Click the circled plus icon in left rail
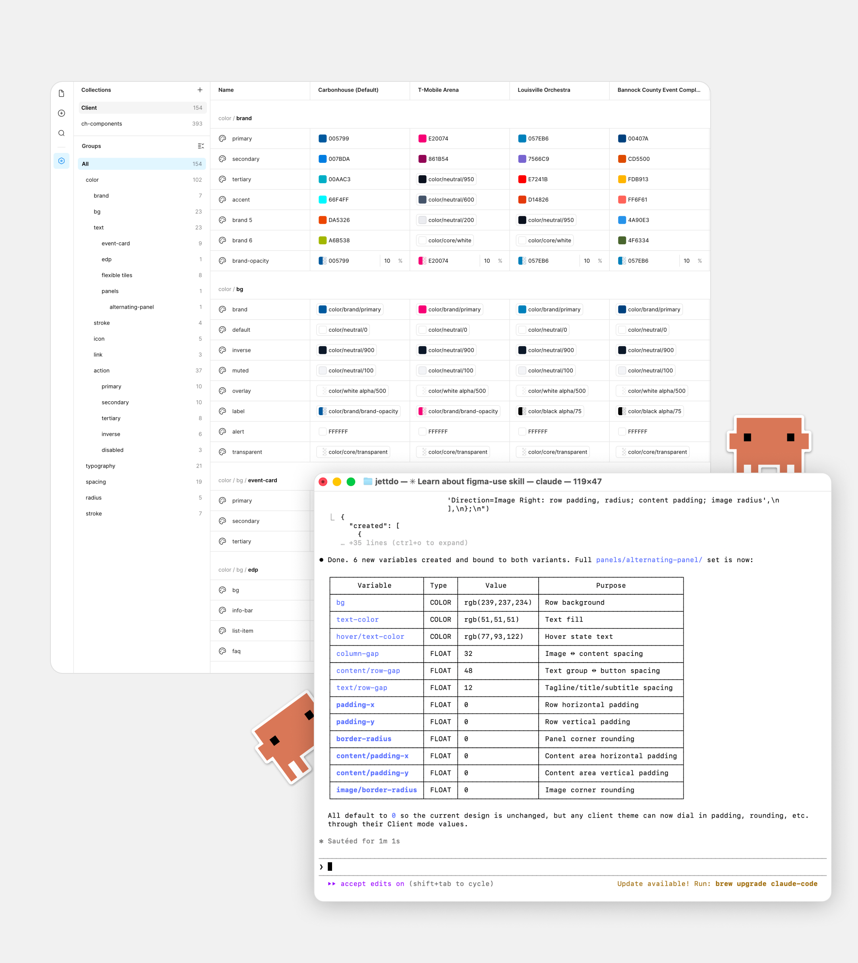The image size is (858, 963). [61, 113]
